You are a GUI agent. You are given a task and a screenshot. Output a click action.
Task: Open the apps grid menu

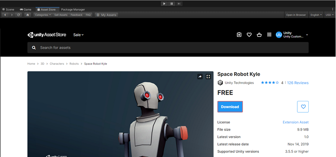tap(269, 35)
